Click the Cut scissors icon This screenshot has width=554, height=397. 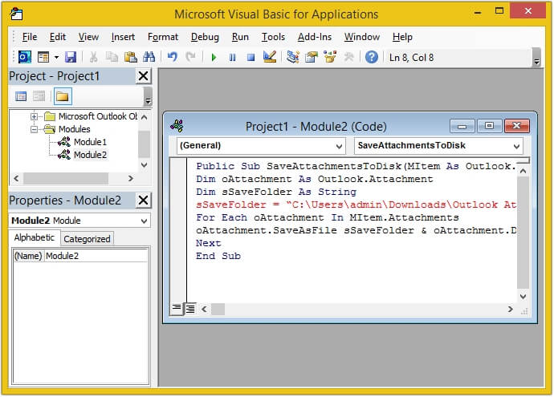tap(94, 57)
